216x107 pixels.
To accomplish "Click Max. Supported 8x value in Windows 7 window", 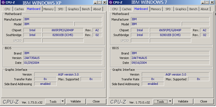I will [199, 79].
